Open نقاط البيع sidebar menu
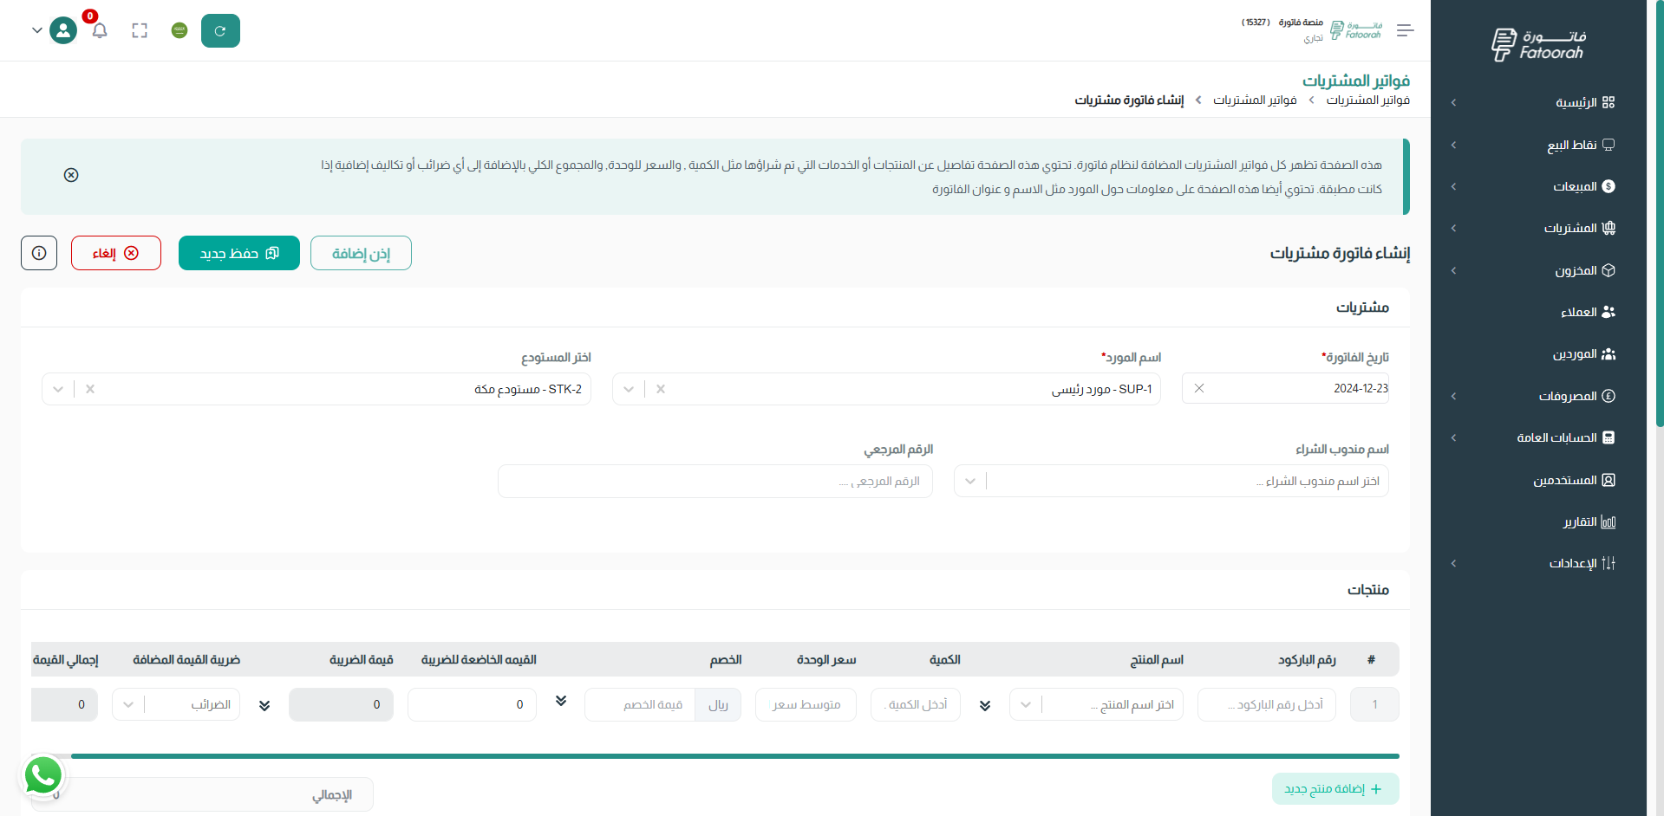 point(1581,145)
